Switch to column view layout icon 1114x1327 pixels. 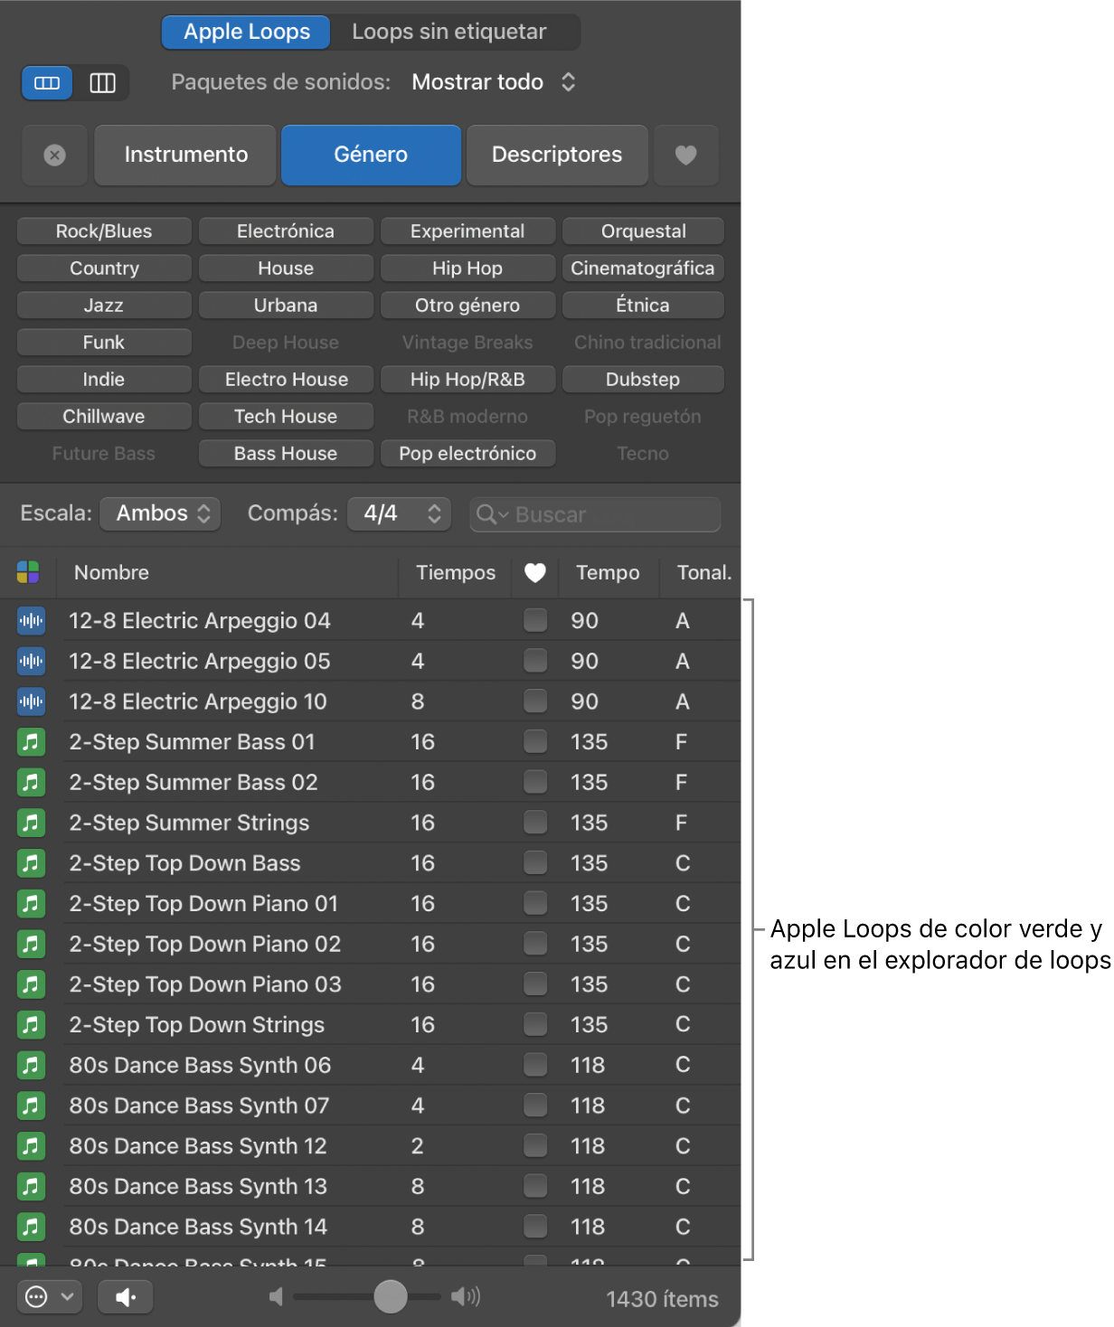pyautogui.click(x=102, y=83)
